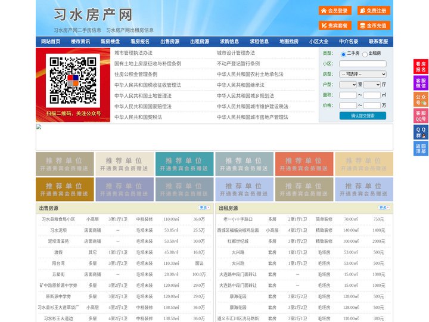429x322 pixels.
Task: Click the 免费注册 button
Action: [374, 11]
